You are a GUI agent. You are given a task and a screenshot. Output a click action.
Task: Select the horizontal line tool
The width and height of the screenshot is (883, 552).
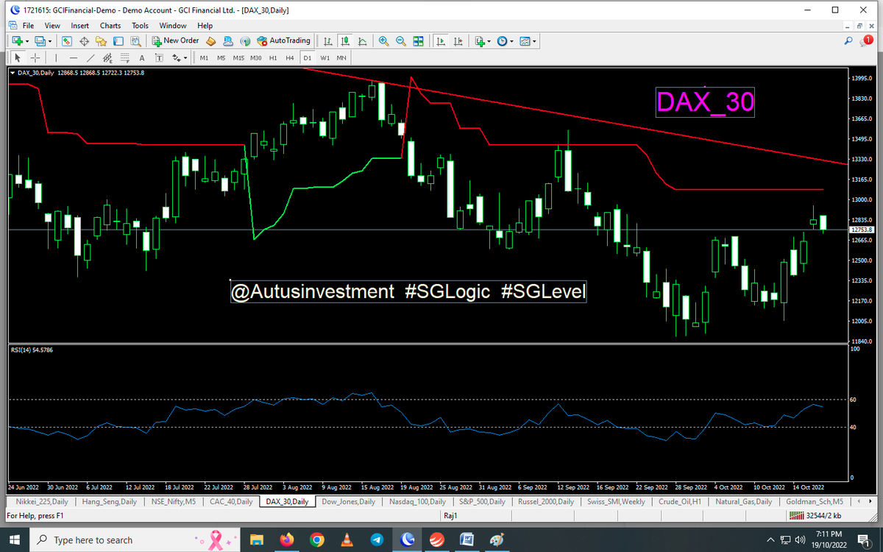pos(74,57)
